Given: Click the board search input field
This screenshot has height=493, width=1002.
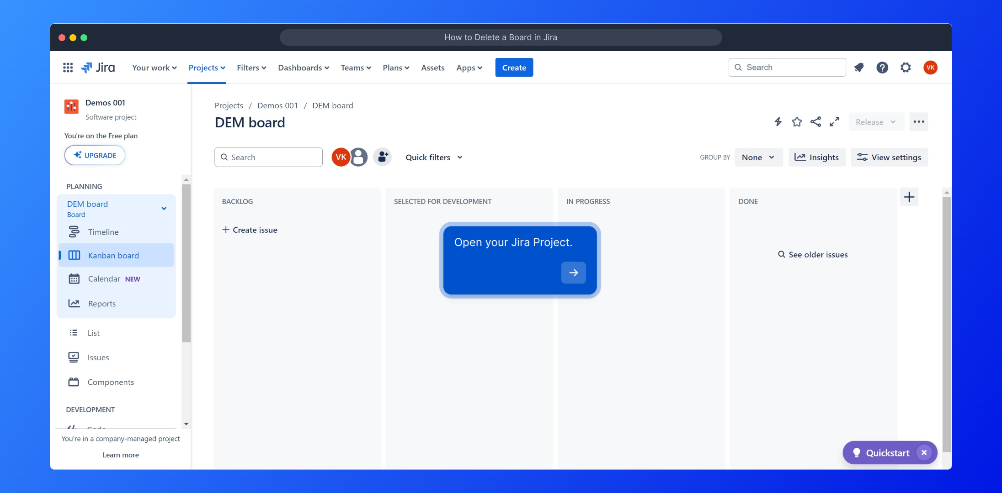Looking at the screenshot, I should [x=273, y=157].
